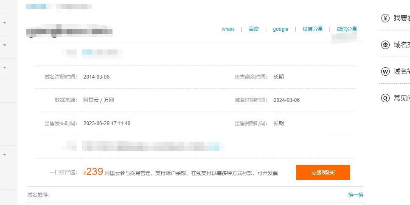Share via 微信分享 link
The height and width of the screenshot is (205, 410).
coord(347,29)
